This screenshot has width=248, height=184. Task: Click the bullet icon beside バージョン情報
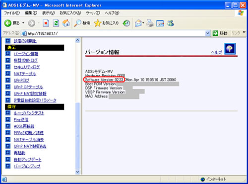tap(8, 54)
